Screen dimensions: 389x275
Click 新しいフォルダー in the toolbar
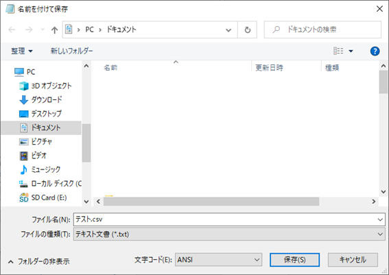coord(72,51)
